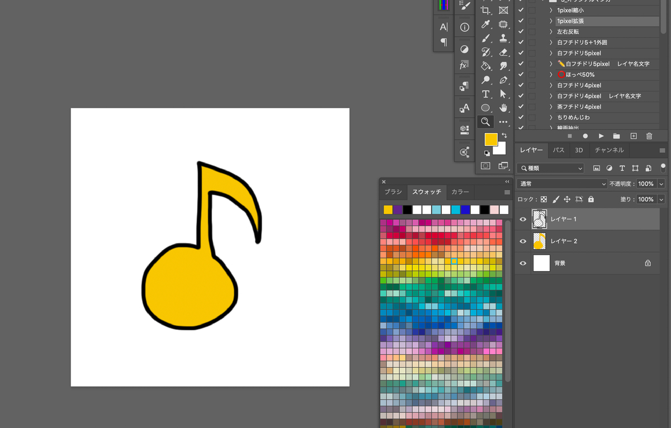This screenshot has width=671, height=428.
Task: Open the Edit Toolbar three-dots button
Action: [503, 122]
